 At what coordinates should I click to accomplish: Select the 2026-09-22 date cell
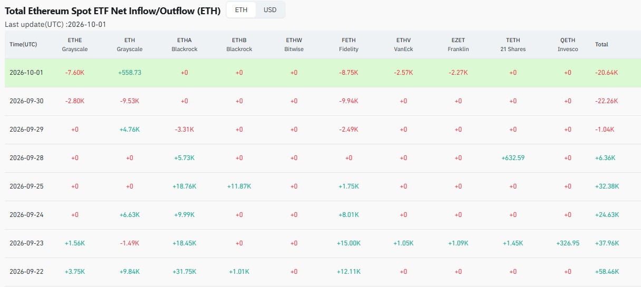[x=26, y=272]
